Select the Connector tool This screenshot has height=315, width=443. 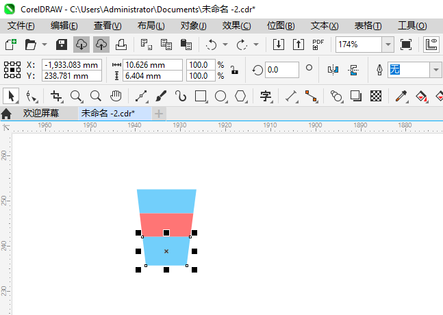pos(311,97)
